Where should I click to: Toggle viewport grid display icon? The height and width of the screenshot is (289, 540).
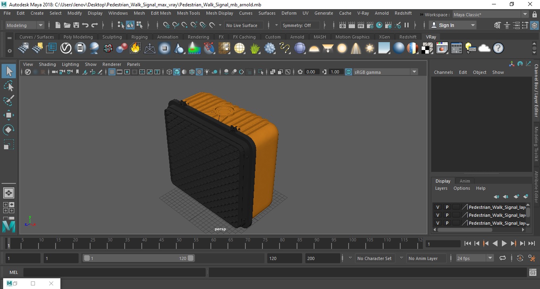pyautogui.click(x=112, y=72)
